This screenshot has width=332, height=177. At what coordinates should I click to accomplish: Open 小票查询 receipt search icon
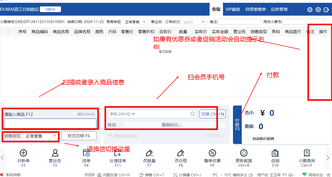pyautogui.click(x=307, y=153)
